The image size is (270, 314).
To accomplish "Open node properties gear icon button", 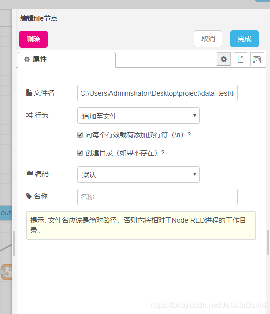I will pyautogui.click(x=224, y=59).
